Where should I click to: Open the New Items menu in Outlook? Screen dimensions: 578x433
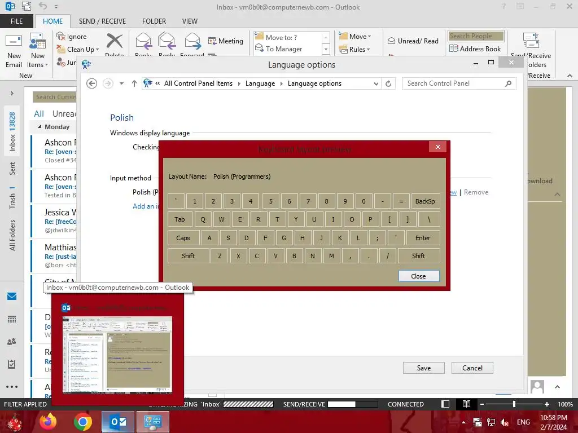[38, 50]
